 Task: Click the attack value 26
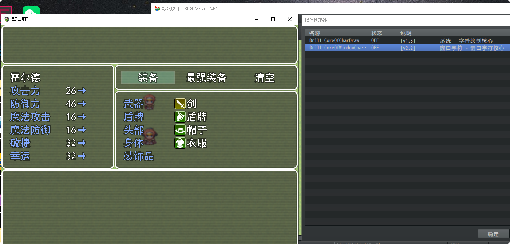[x=71, y=91]
